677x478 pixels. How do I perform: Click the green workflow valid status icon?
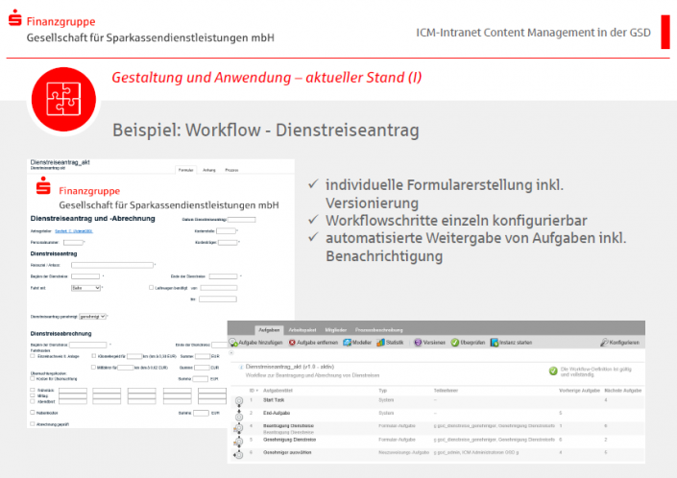pyautogui.click(x=553, y=371)
